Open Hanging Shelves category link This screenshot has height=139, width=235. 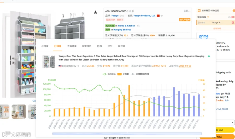122,30
